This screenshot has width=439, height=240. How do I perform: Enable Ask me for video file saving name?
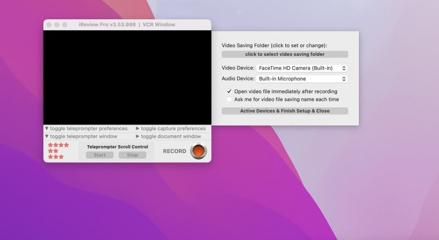tap(229, 99)
